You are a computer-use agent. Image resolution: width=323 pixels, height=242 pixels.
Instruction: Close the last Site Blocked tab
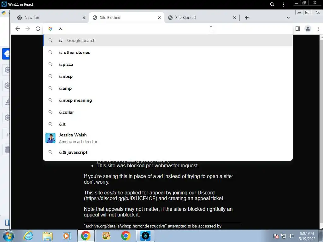click(234, 18)
